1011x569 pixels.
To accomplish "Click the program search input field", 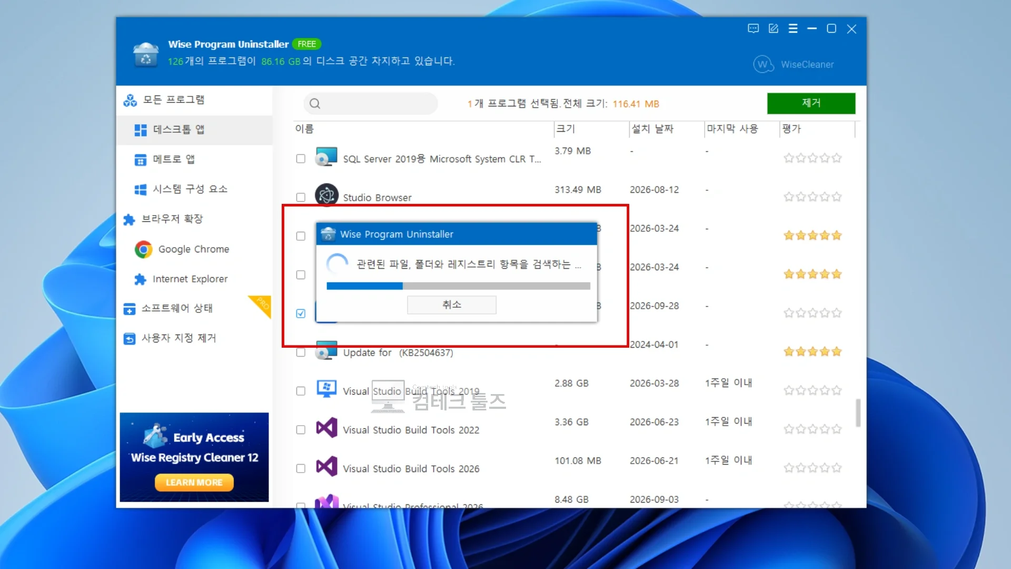I will (371, 104).
